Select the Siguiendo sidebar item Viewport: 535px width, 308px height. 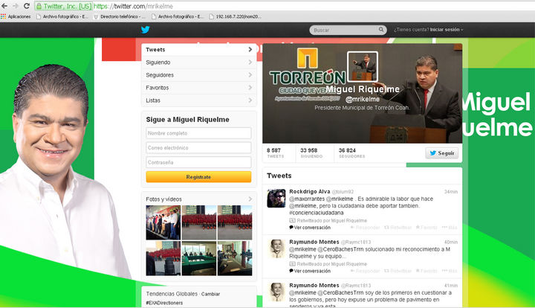point(198,62)
